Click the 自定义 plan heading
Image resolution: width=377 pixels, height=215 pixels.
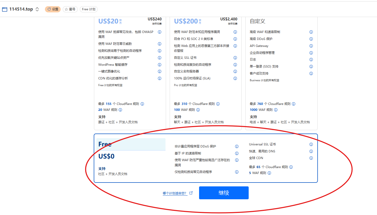(257, 21)
